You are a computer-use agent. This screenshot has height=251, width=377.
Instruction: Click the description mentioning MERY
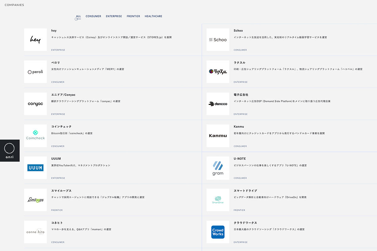coord(88,69)
